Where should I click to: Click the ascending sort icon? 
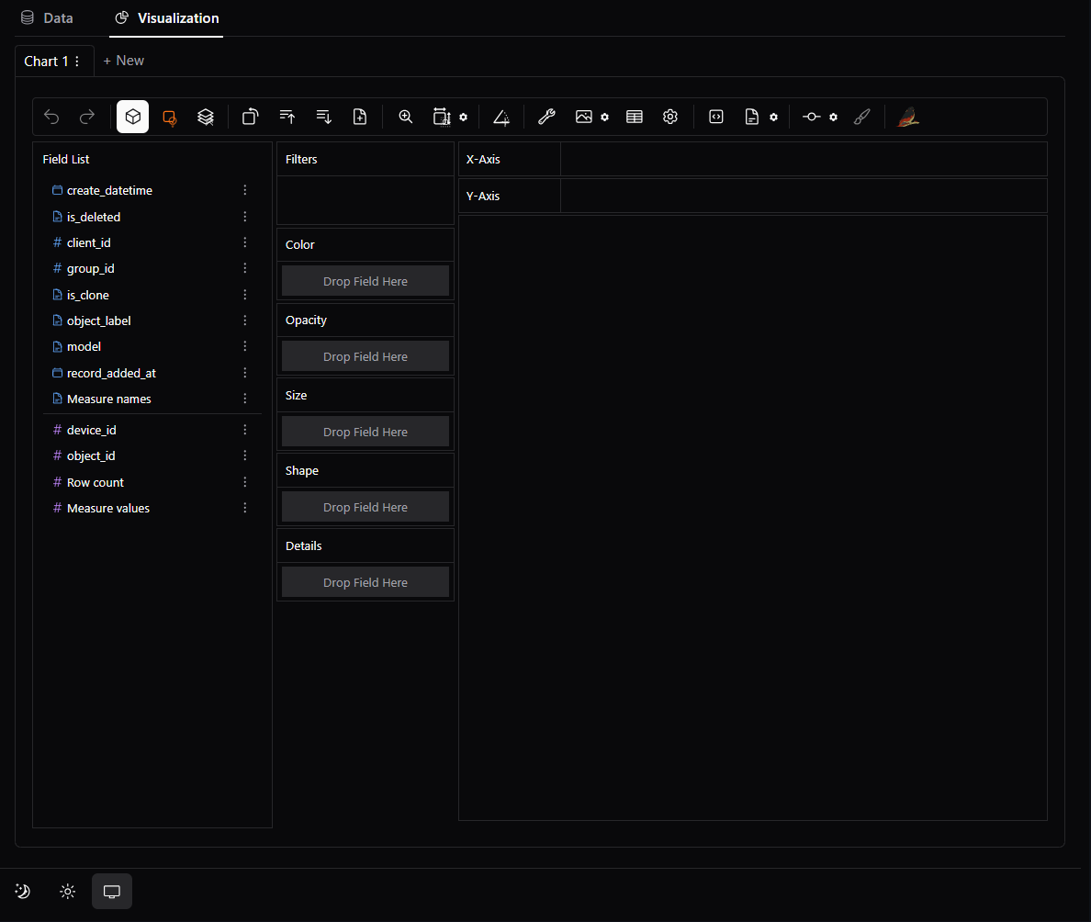(x=287, y=117)
